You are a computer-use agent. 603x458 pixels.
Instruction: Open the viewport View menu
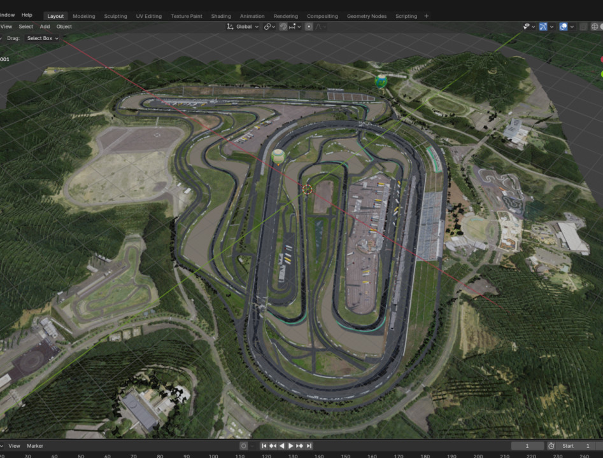(6, 27)
